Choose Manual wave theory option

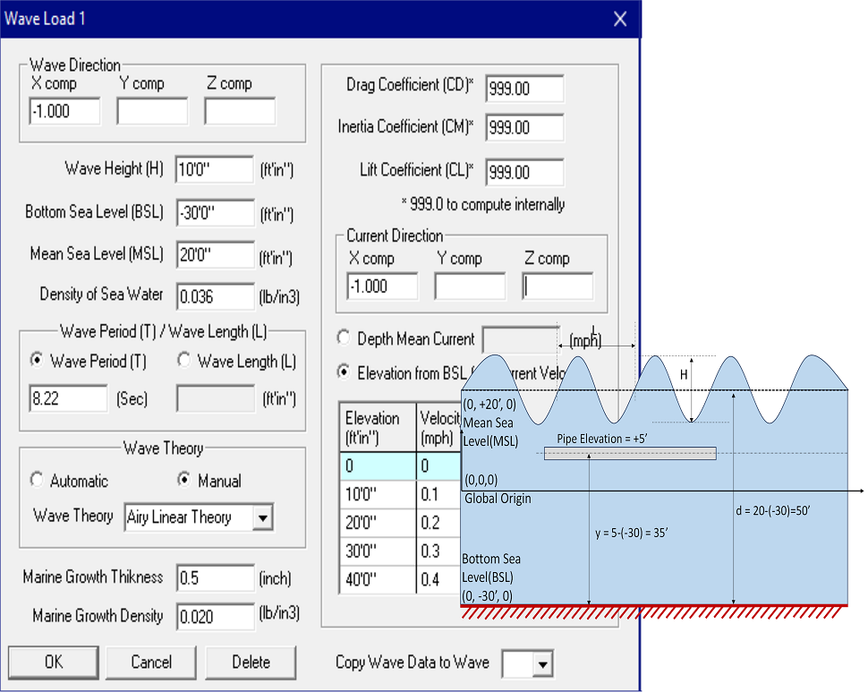pos(184,480)
